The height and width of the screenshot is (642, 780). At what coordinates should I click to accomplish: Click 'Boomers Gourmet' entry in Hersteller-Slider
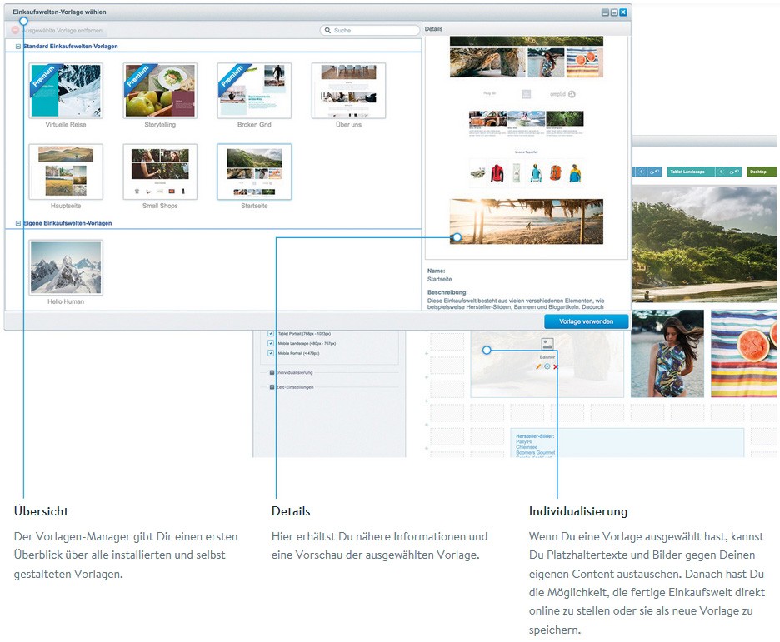pyautogui.click(x=535, y=452)
